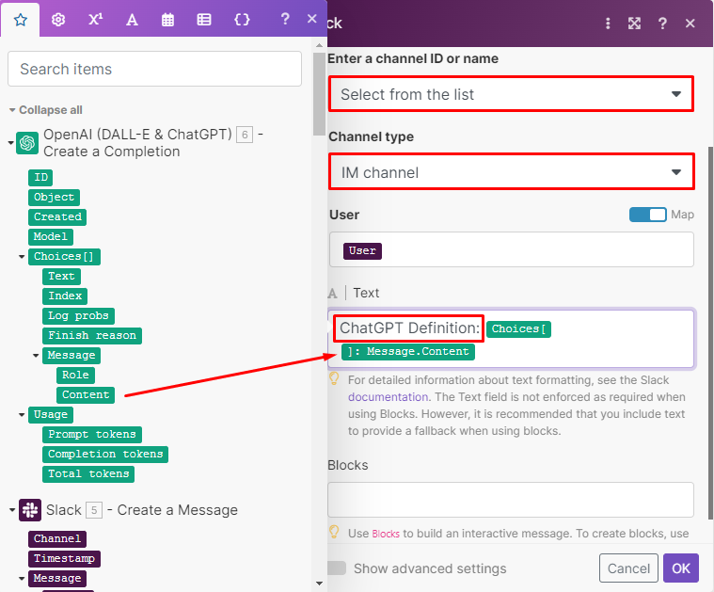
Task: Insert the Completion tokens variable
Action: pyautogui.click(x=105, y=454)
